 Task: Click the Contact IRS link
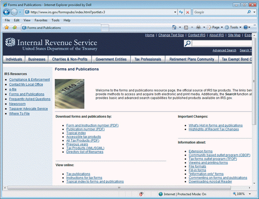[197, 35]
